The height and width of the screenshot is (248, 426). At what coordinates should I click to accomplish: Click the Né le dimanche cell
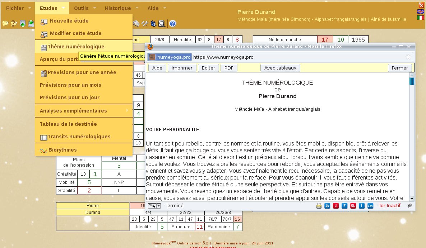(285, 39)
